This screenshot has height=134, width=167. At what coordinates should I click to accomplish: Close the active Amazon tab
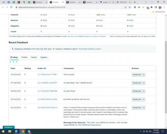click(x=63, y=2)
